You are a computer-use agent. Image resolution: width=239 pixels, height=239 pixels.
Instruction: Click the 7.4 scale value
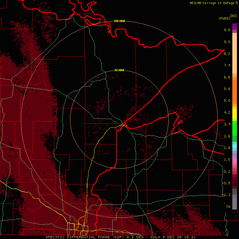coord(227,65)
